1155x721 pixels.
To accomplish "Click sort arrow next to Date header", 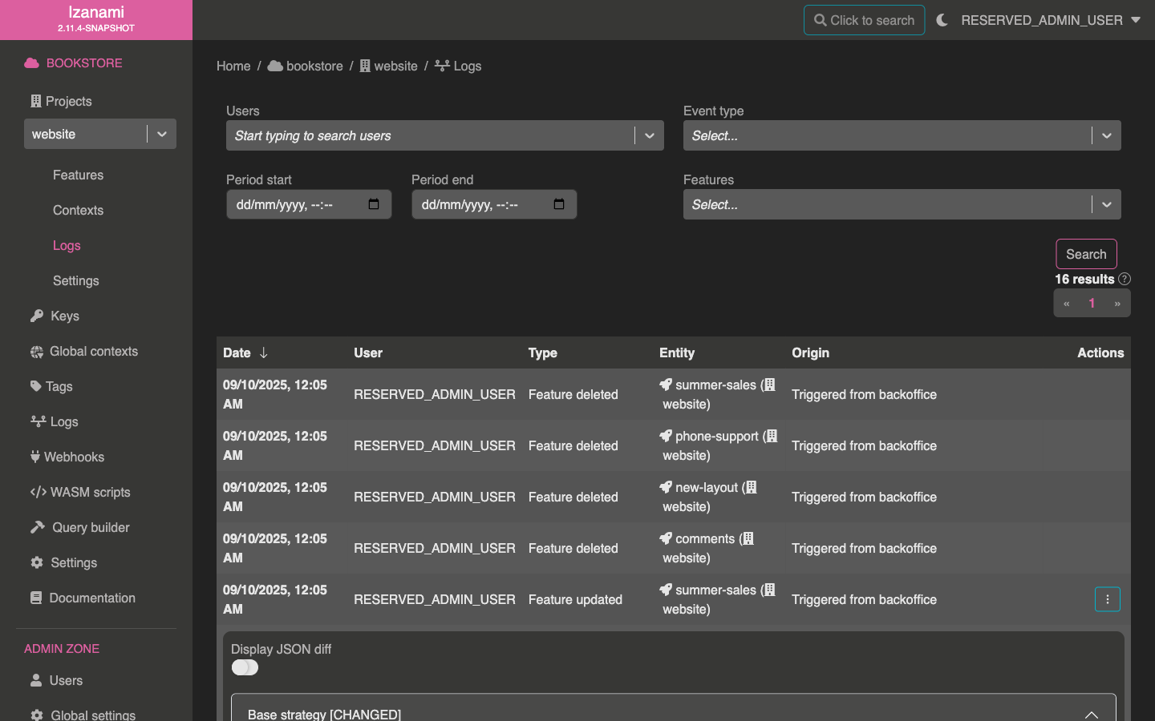I will point(263,352).
